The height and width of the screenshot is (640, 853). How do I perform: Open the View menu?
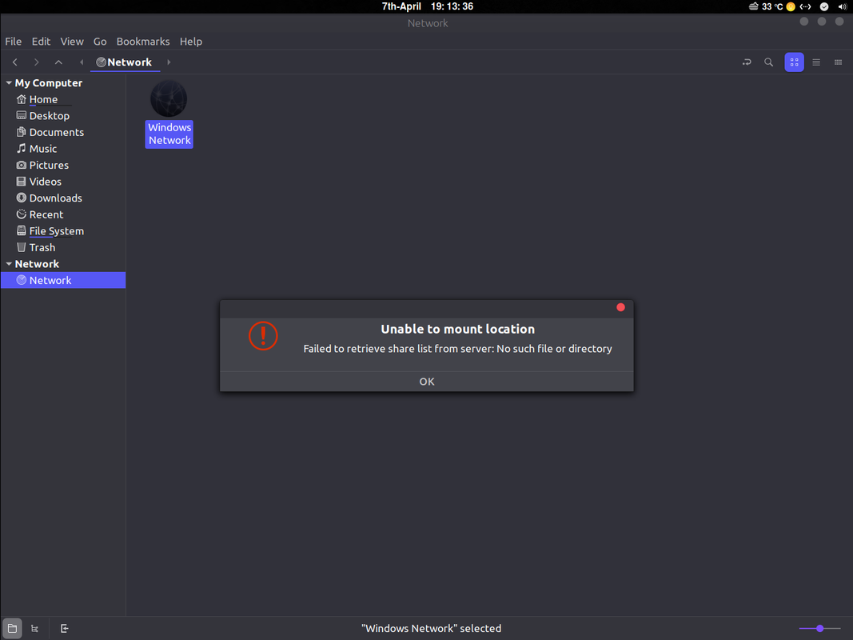click(72, 42)
